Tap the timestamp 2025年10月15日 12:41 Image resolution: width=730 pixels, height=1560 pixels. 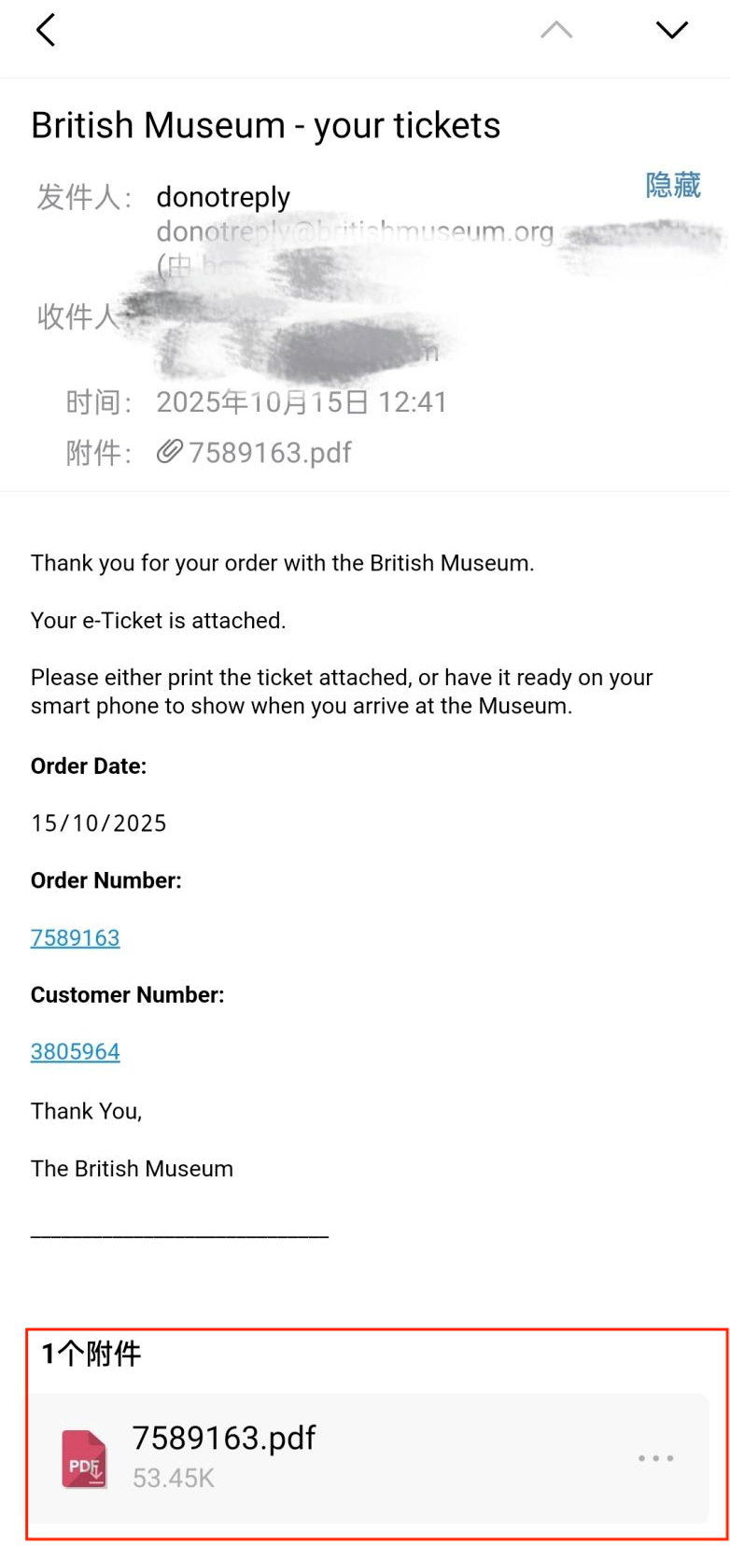302,402
